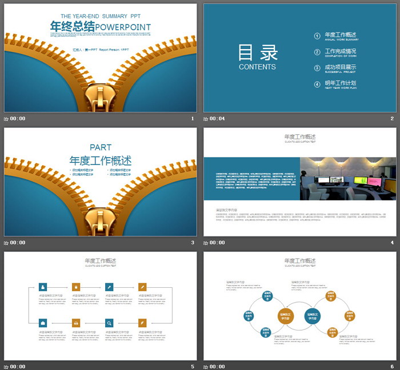
Task: Click the 年度工作概述 contents entry in slide 2
Action: (x=341, y=35)
